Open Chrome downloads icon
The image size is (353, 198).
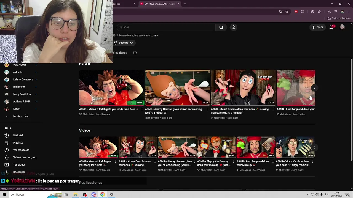(329, 12)
